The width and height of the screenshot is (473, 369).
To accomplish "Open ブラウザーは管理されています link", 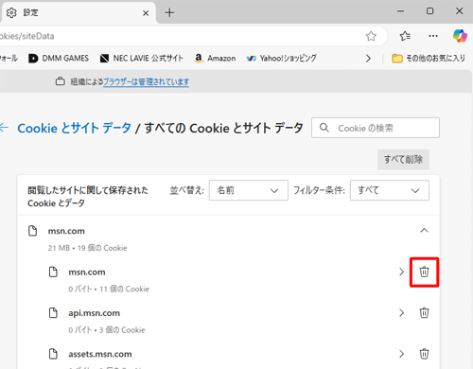I will (146, 81).
